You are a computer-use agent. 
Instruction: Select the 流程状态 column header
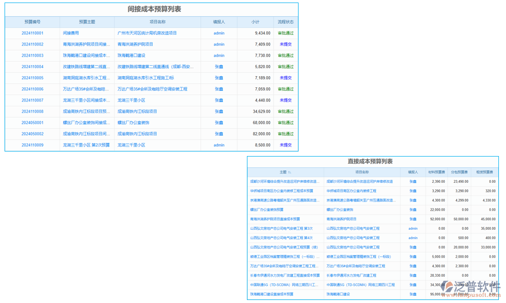(285, 22)
